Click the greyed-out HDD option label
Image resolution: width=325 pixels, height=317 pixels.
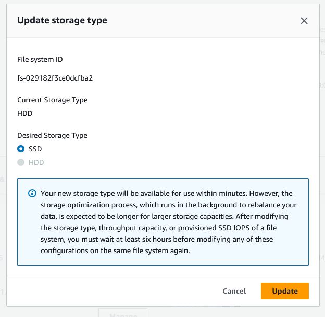coord(36,162)
